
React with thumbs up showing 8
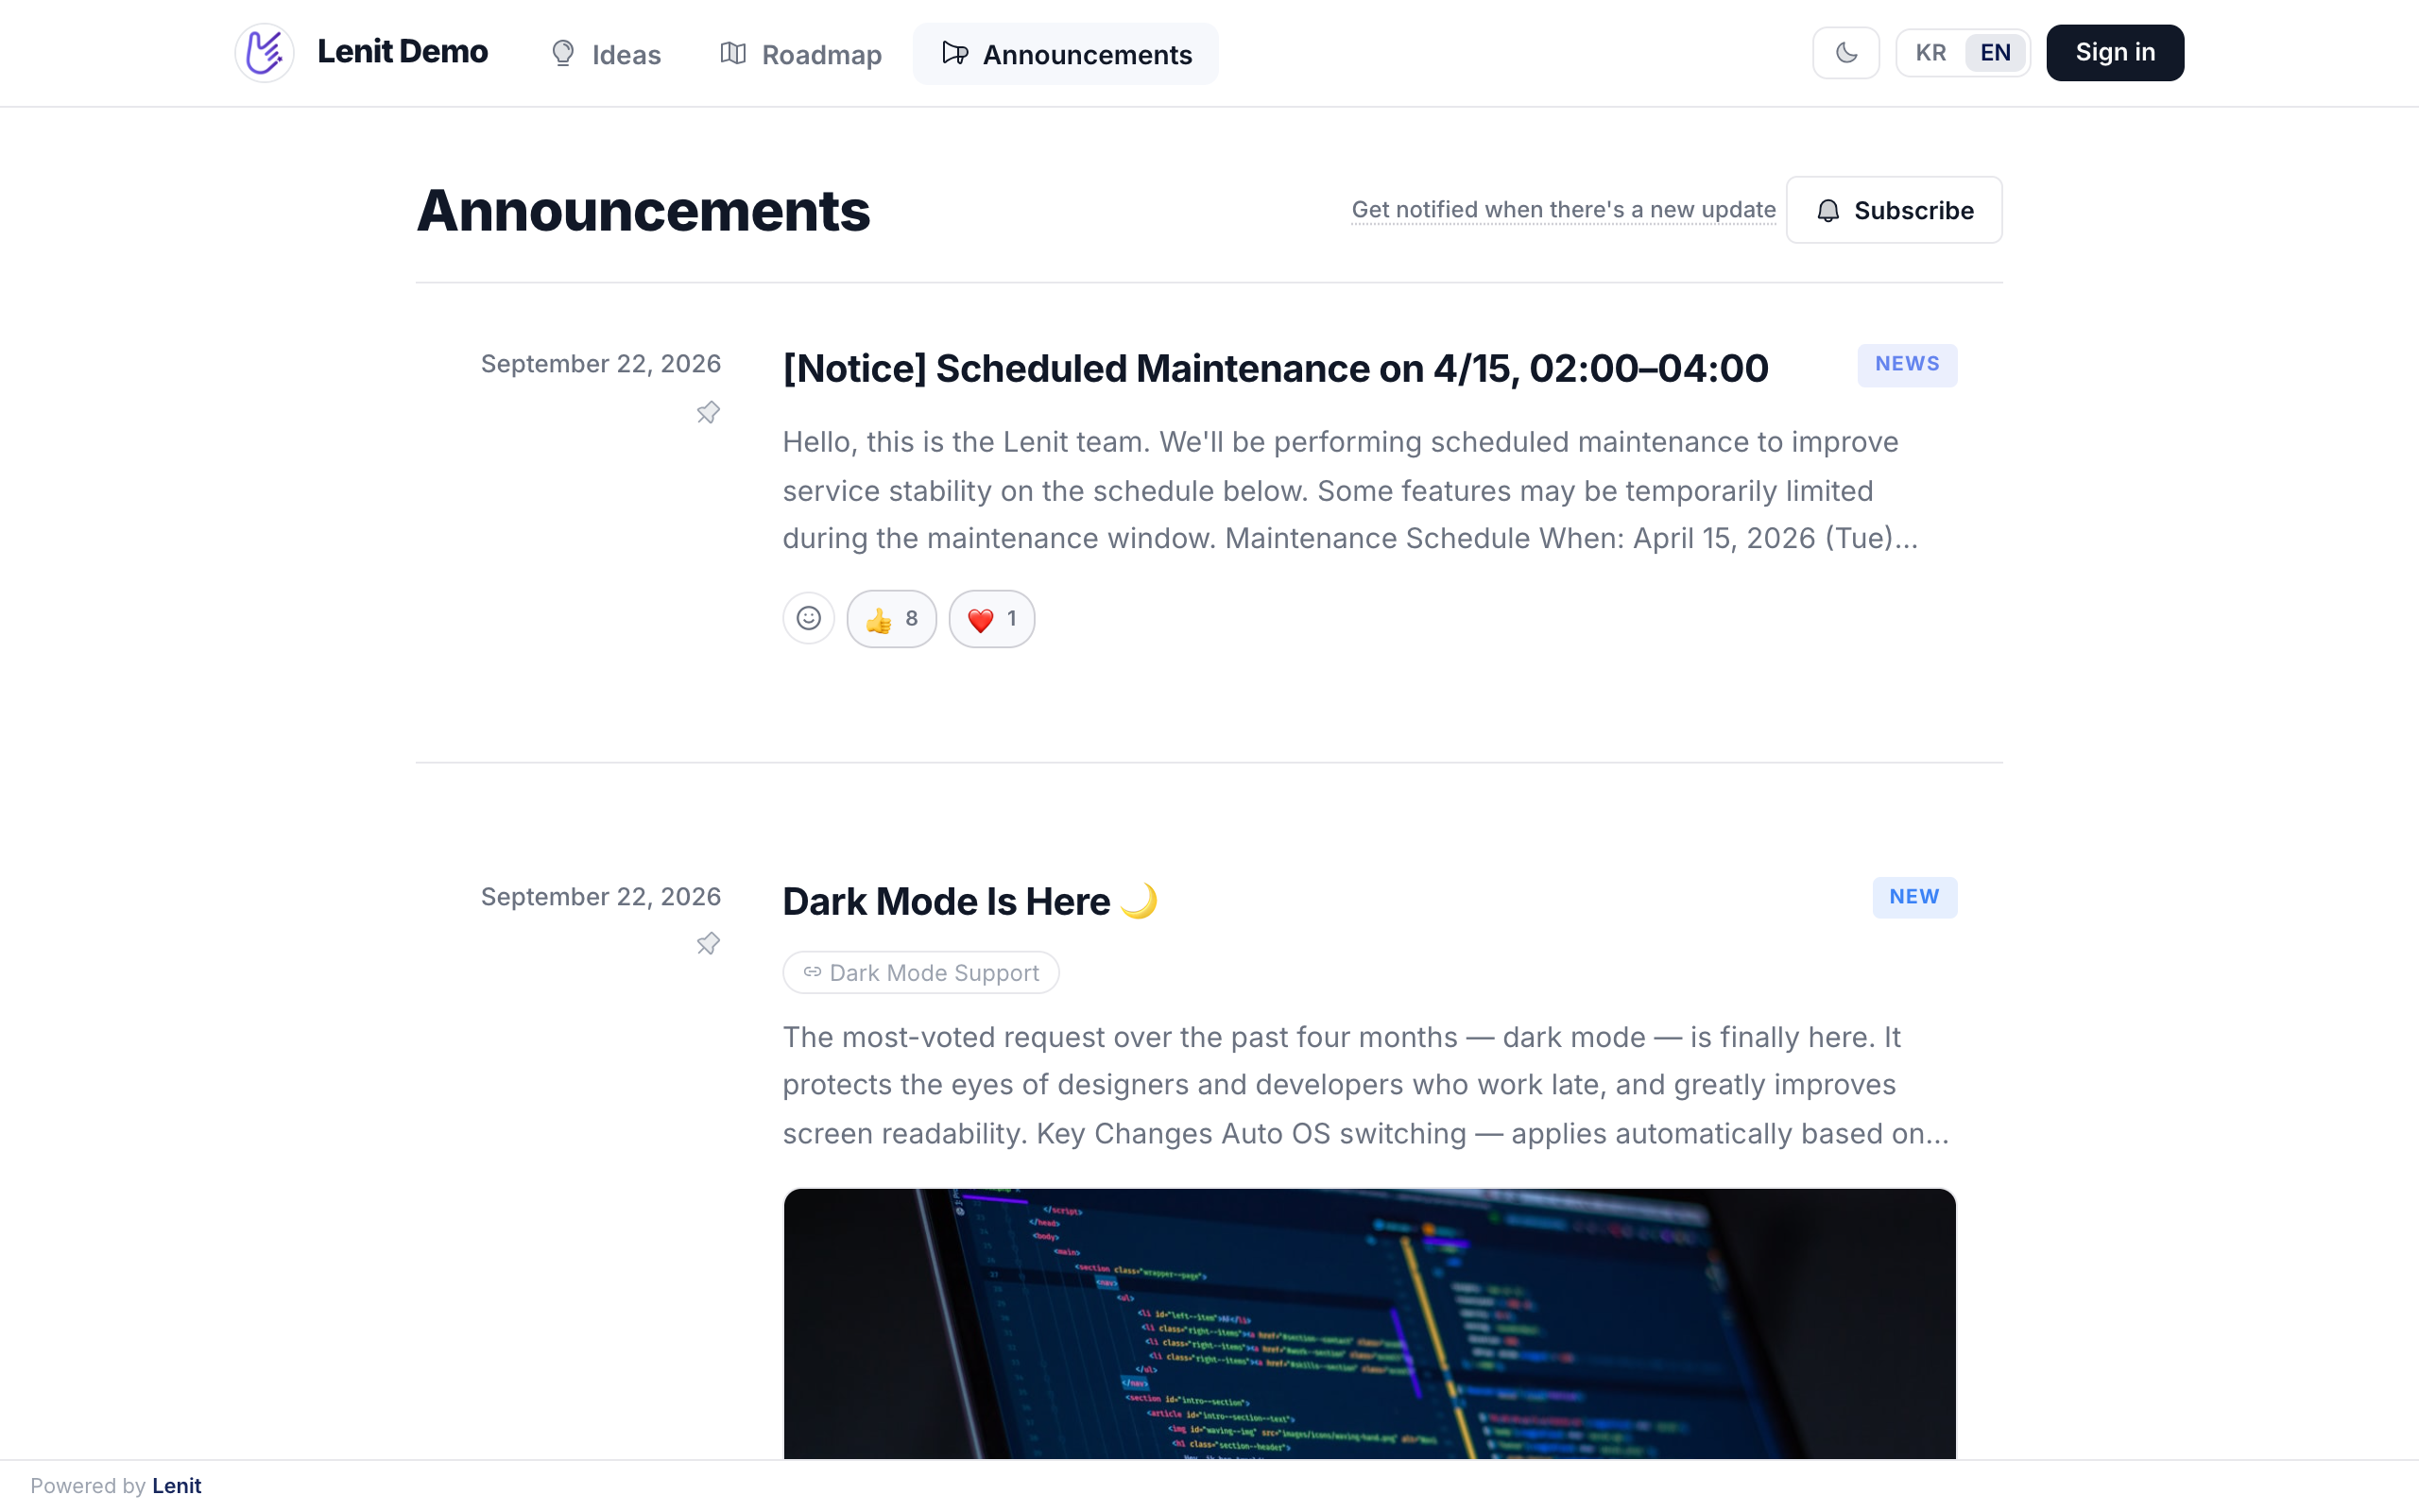click(x=892, y=619)
